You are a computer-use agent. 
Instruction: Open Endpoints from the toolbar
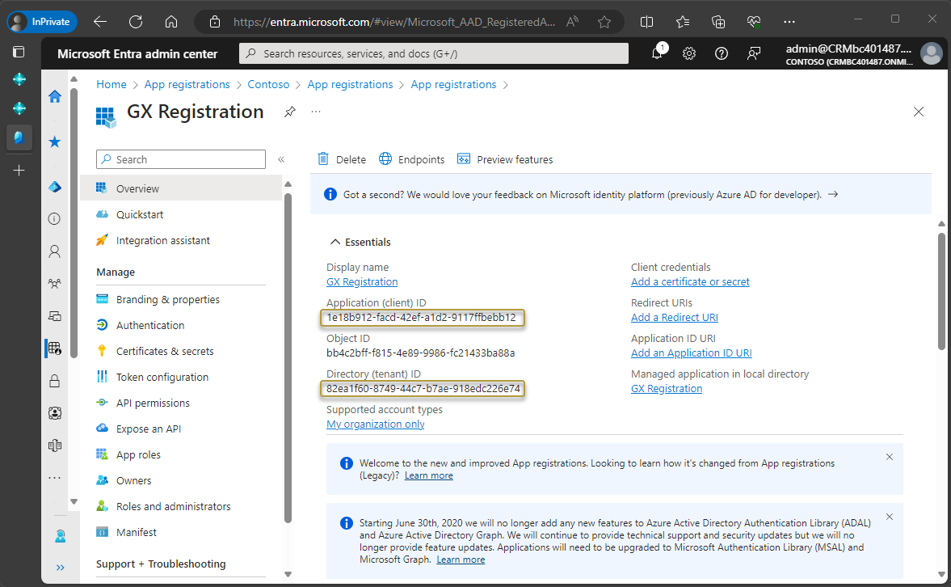[x=412, y=159]
